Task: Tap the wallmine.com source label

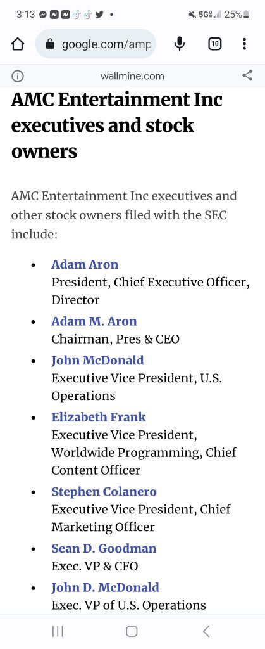Action: click(x=132, y=76)
